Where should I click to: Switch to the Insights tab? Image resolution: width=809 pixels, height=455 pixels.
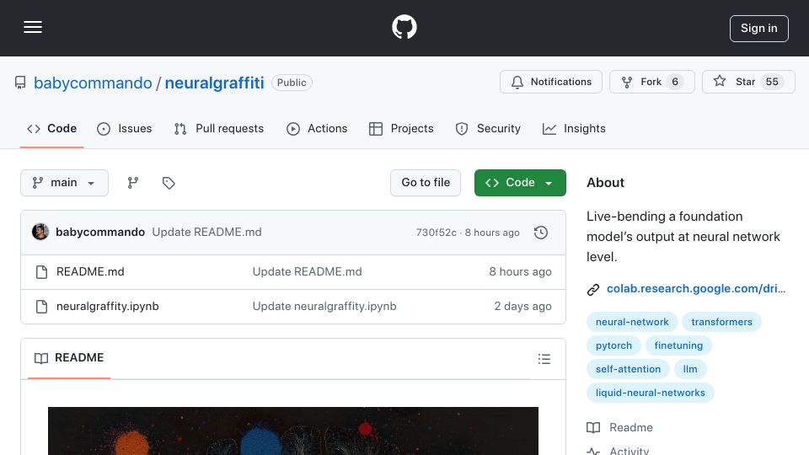(574, 128)
